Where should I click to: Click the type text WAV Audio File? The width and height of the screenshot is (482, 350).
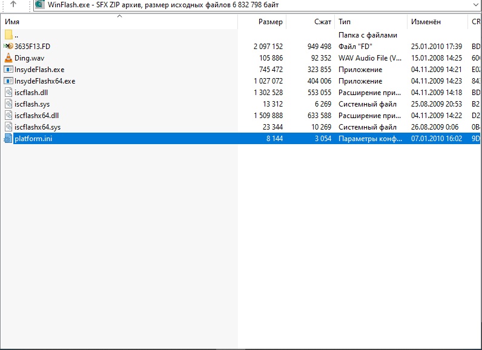click(370, 58)
